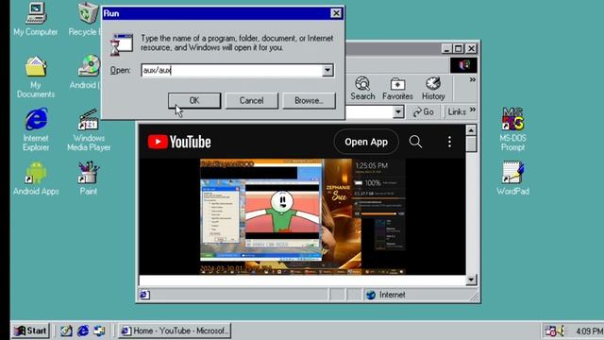Expand the Links toolbar chevron
This screenshot has height=340, width=604.
473,110
